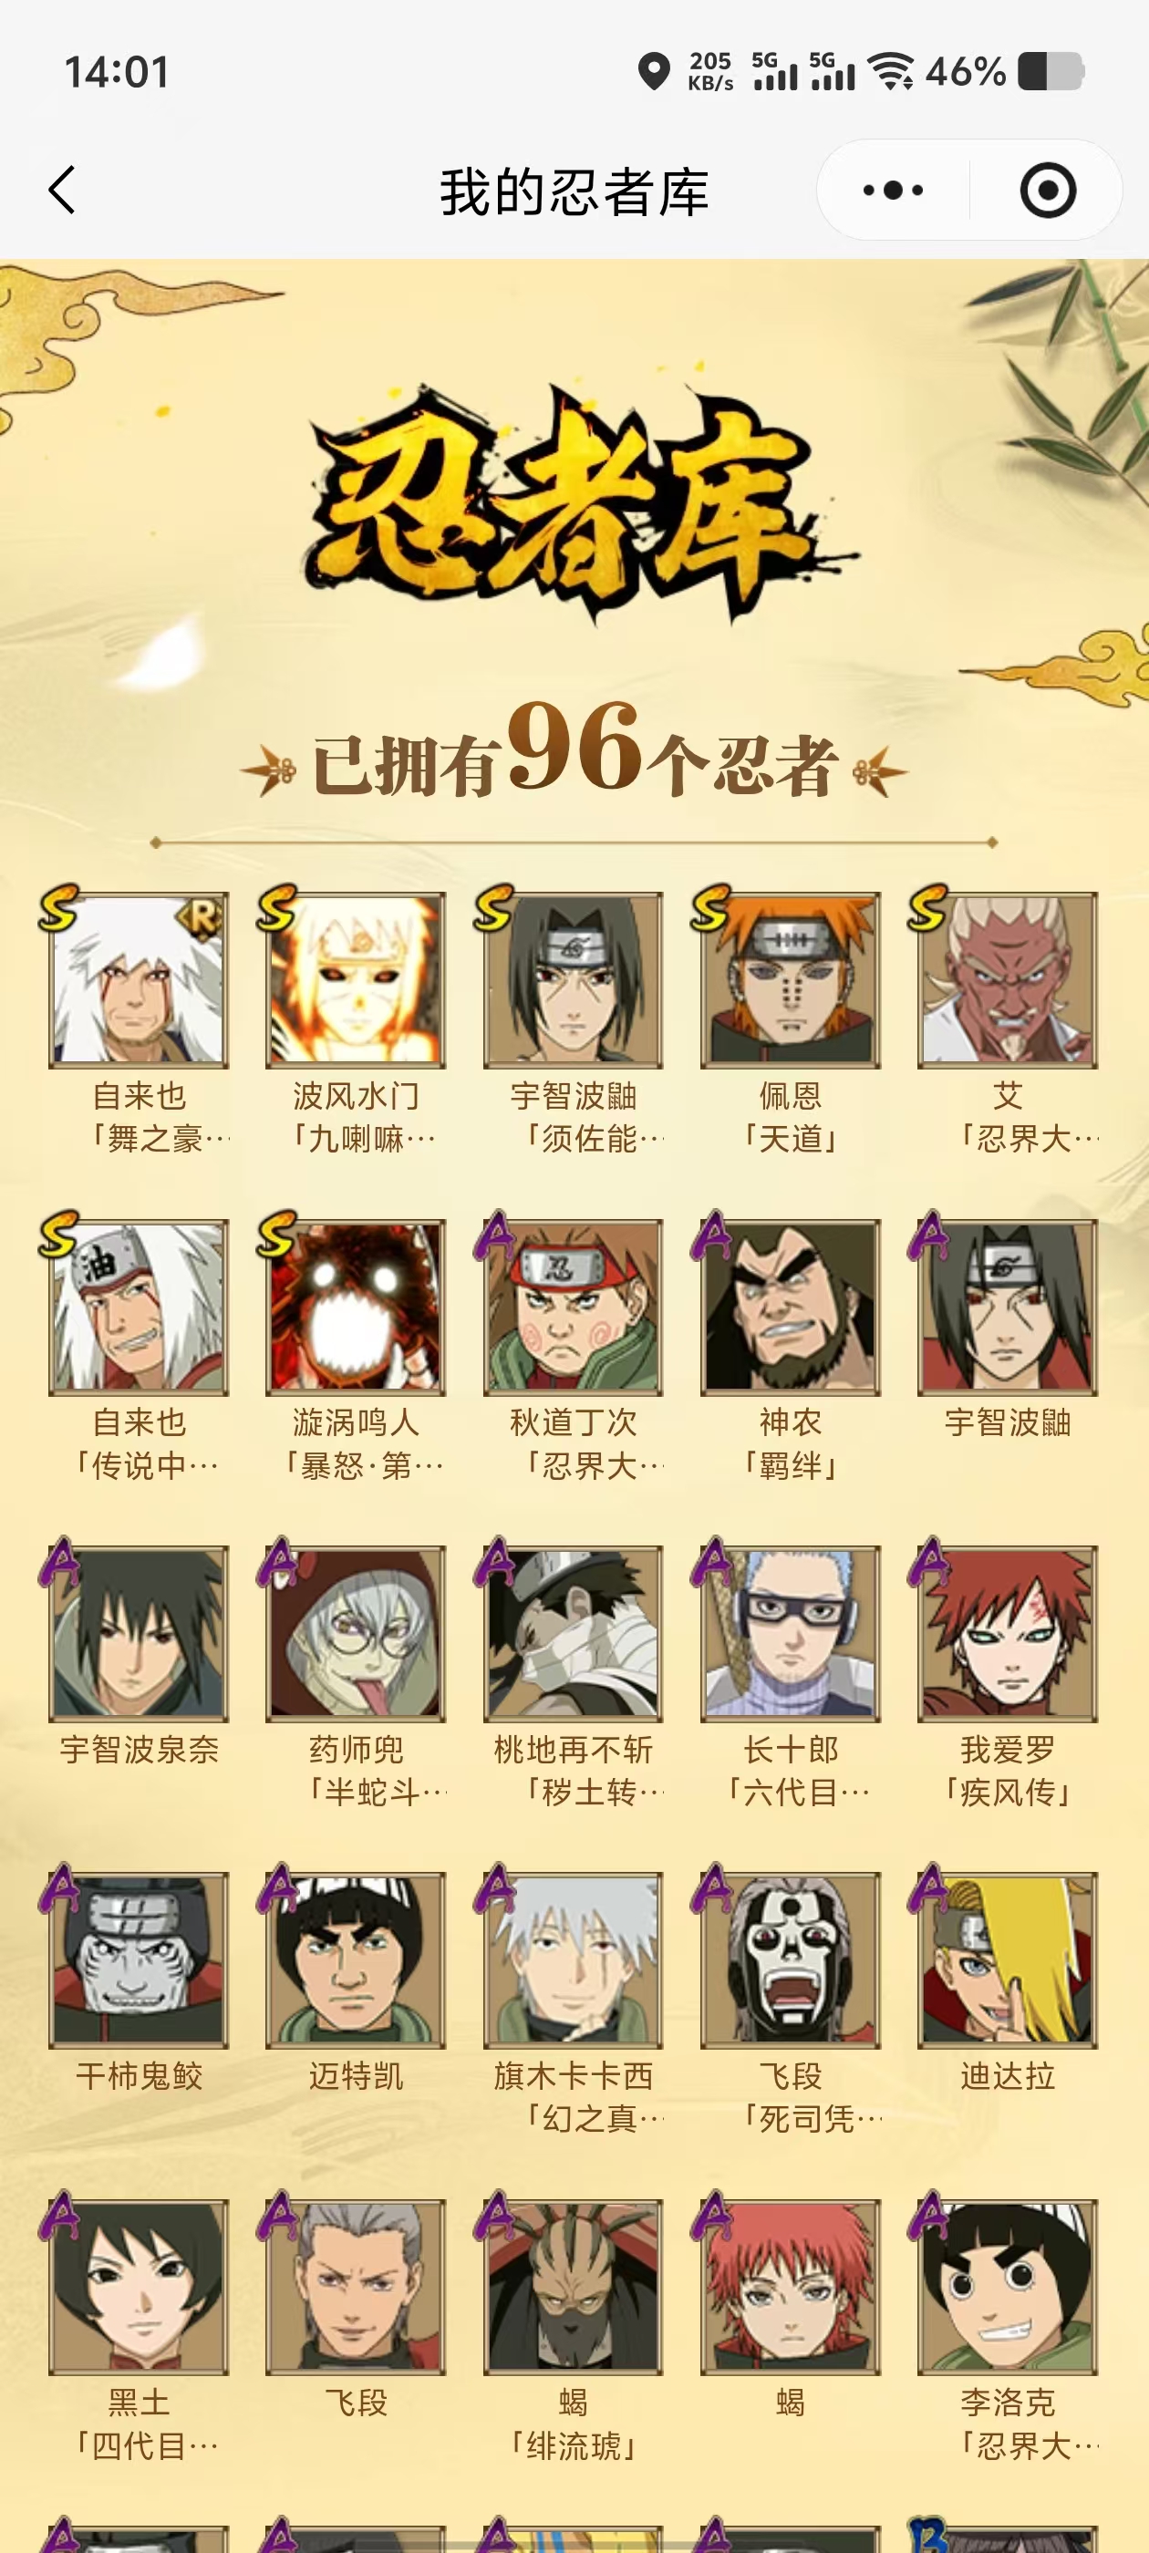
Task: Tap the back arrow in header
Action: (61, 190)
